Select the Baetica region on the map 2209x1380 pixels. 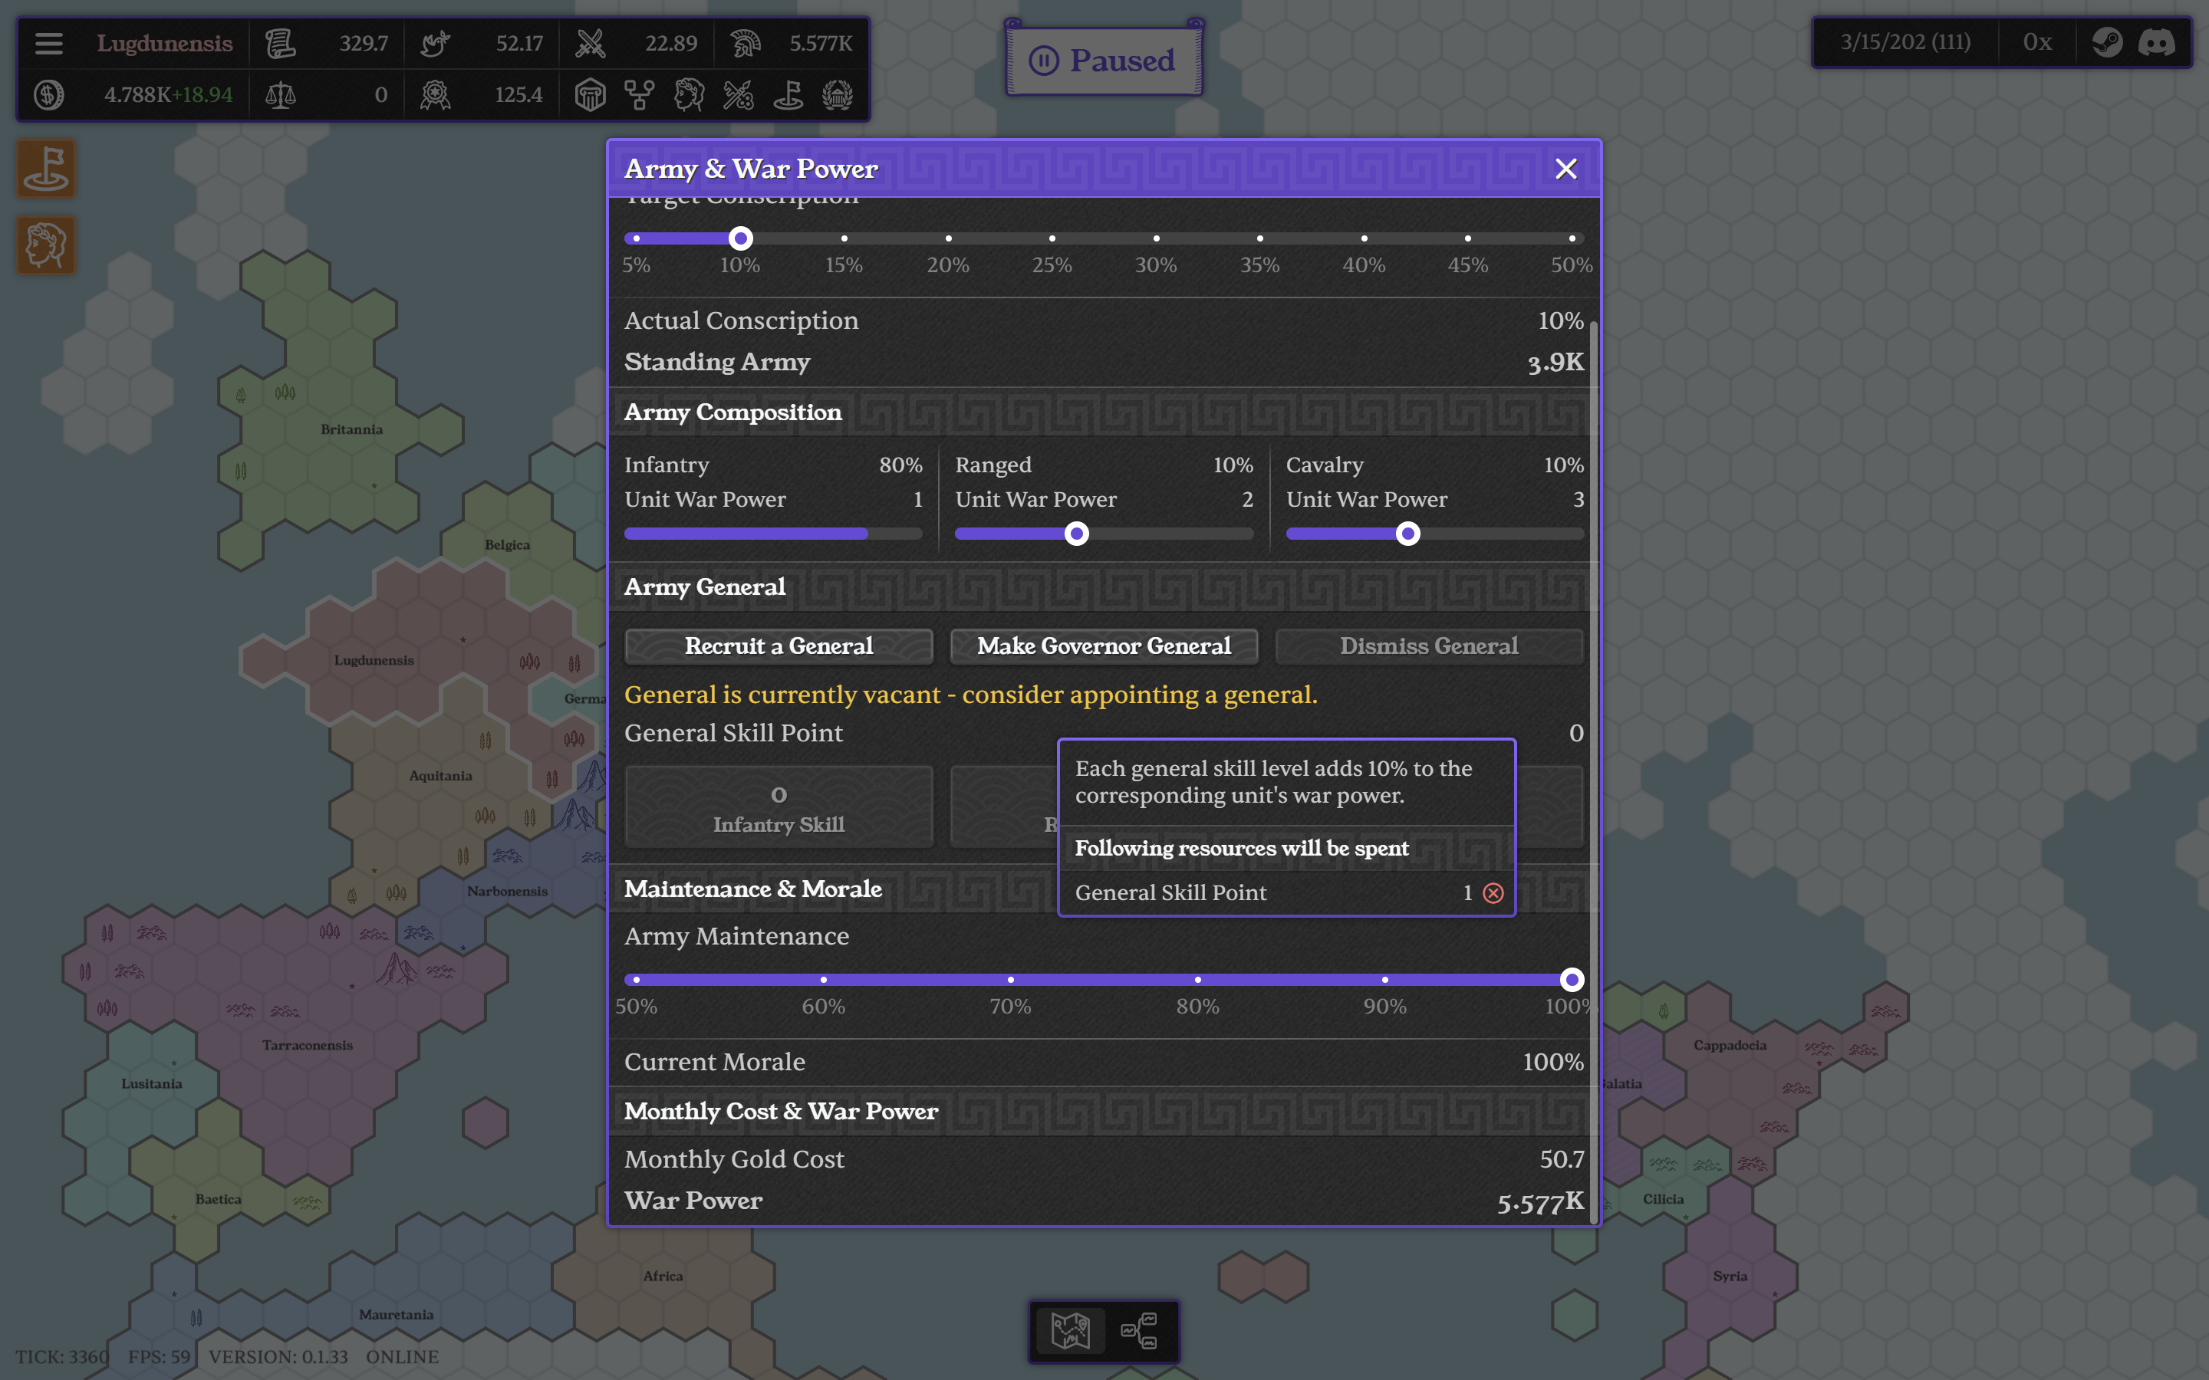pos(218,1199)
